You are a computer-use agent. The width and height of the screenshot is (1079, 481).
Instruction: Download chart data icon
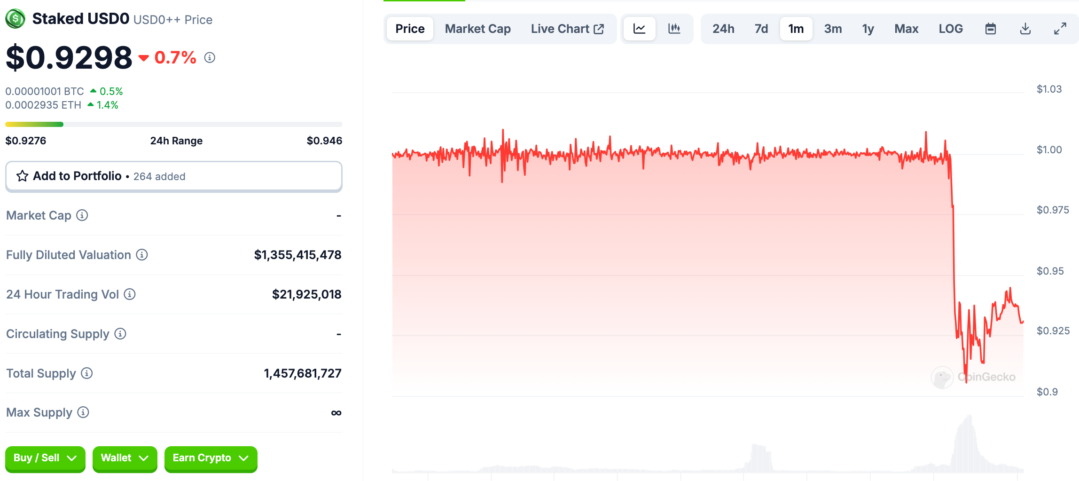[1025, 29]
